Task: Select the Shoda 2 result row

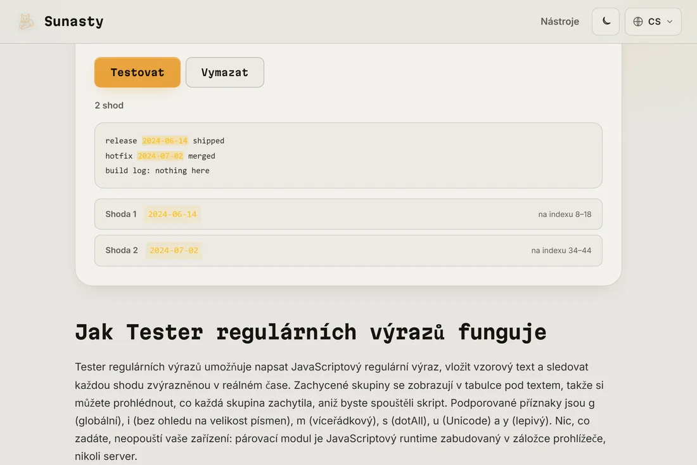Action: coord(348,251)
